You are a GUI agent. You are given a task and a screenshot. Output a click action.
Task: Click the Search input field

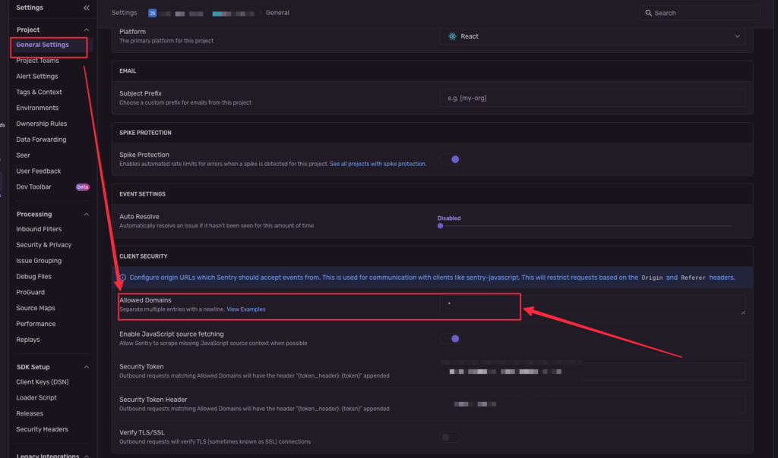point(700,13)
